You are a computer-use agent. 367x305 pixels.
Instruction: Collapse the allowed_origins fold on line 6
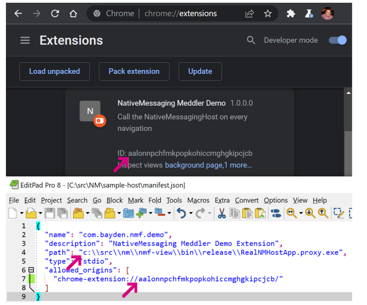click(31, 270)
